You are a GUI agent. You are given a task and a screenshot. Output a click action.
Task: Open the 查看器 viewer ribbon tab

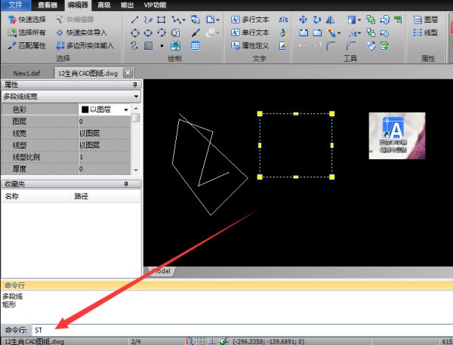click(48, 5)
